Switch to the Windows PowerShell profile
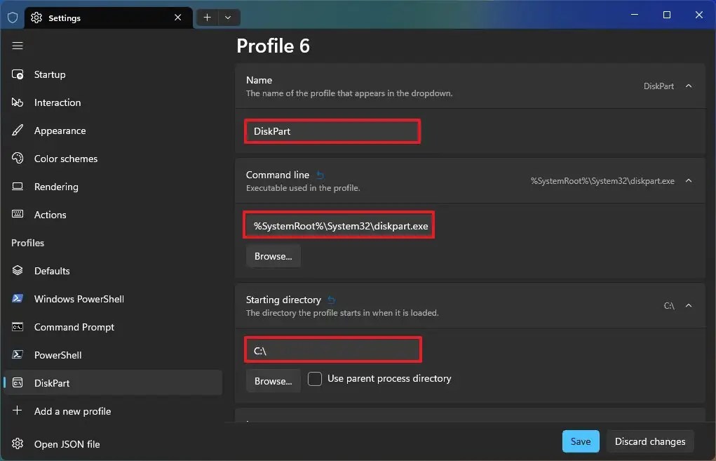716x461 pixels. (x=78, y=299)
